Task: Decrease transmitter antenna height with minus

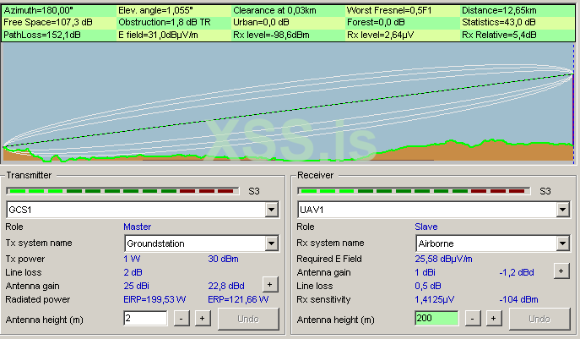Action: coord(182,318)
